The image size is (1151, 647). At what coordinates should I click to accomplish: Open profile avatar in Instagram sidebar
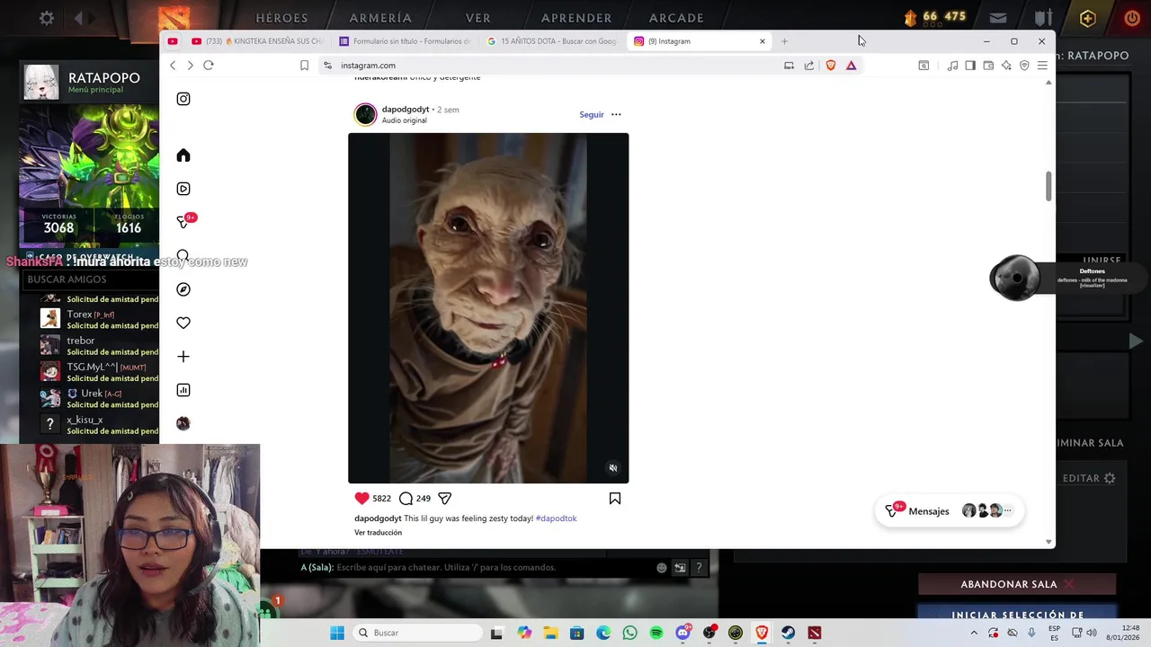point(183,423)
